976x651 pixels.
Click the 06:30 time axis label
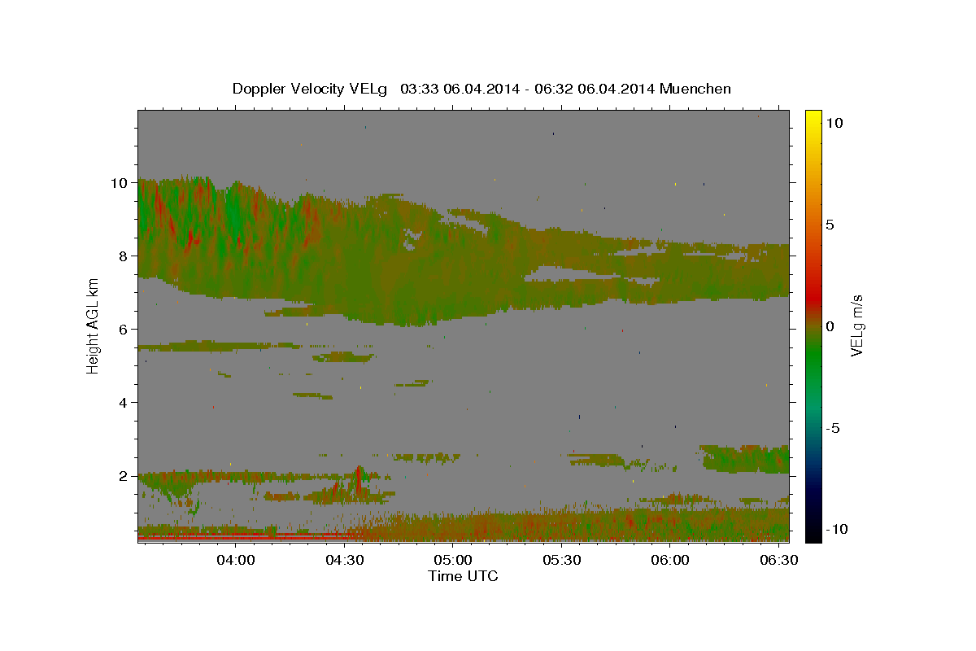click(778, 561)
